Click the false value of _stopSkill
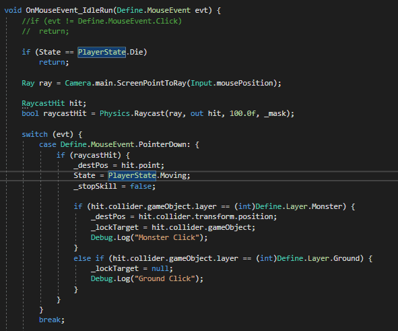The image size is (398, 331). 141,186
